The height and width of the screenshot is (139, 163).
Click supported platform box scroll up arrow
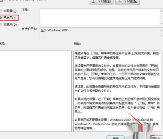[162, 30]
